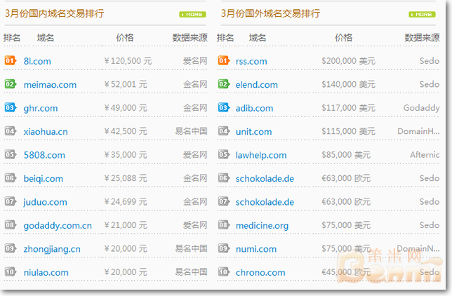Screen dimensions: 452x296
Task: Select the price ¥42,500 元
Action: tap(126, 131)
